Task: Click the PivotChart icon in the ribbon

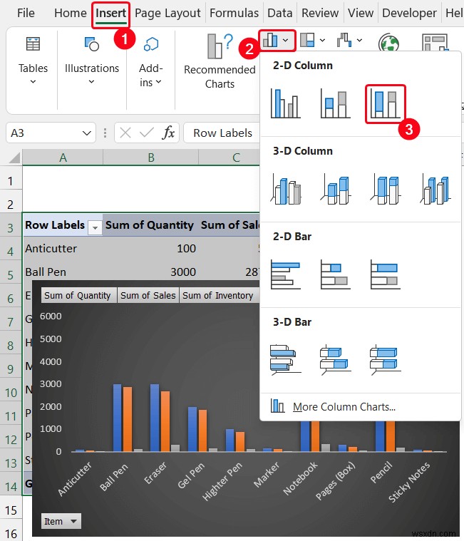Action: tap(435, 43)
